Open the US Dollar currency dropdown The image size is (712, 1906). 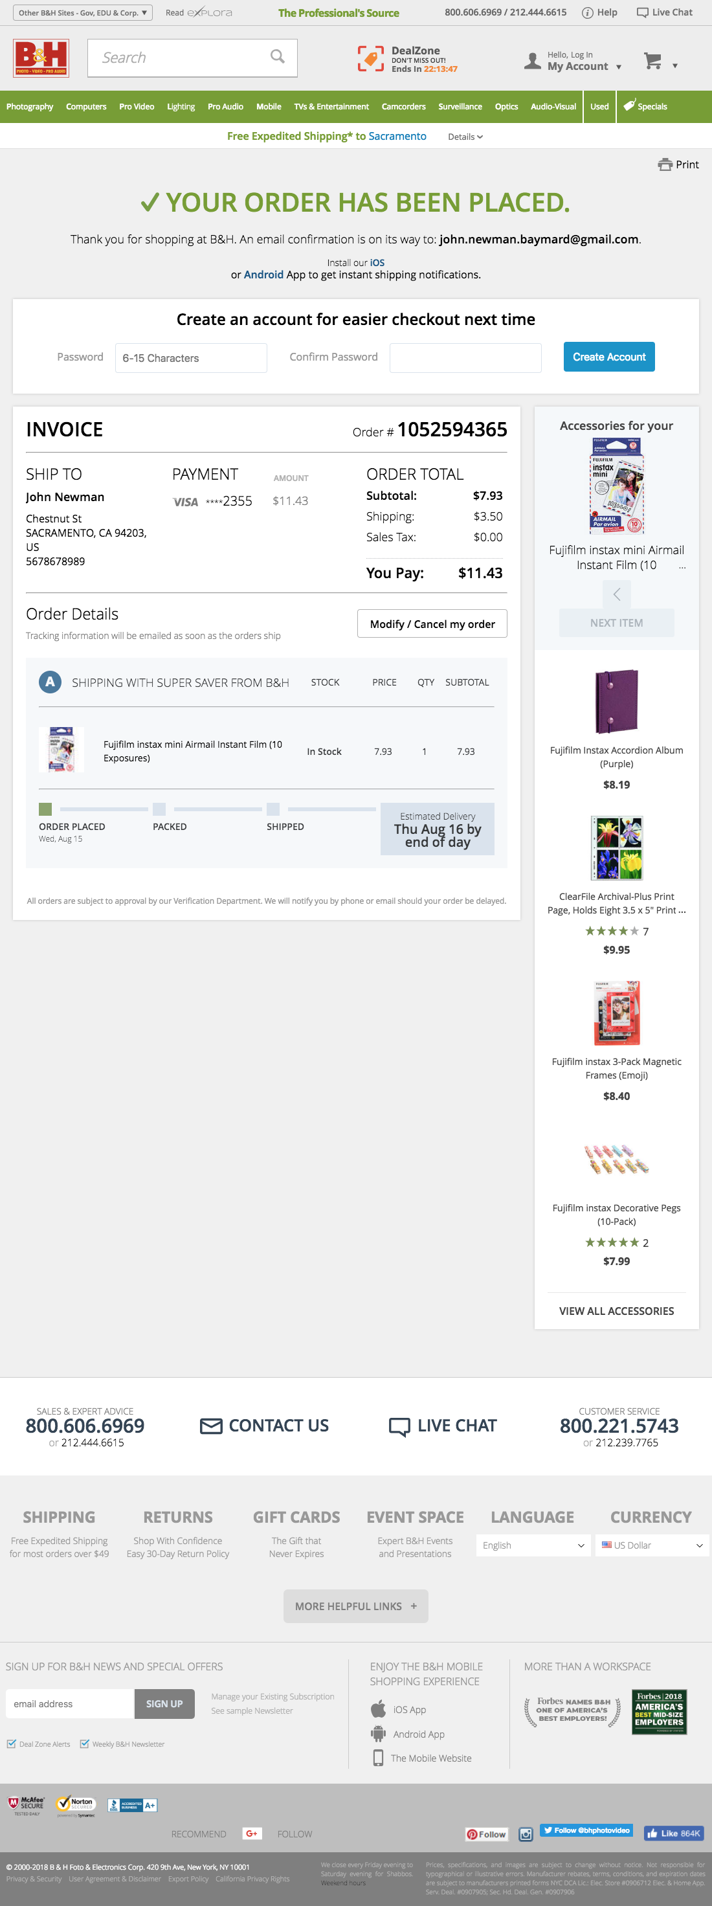pos(651,1545)
